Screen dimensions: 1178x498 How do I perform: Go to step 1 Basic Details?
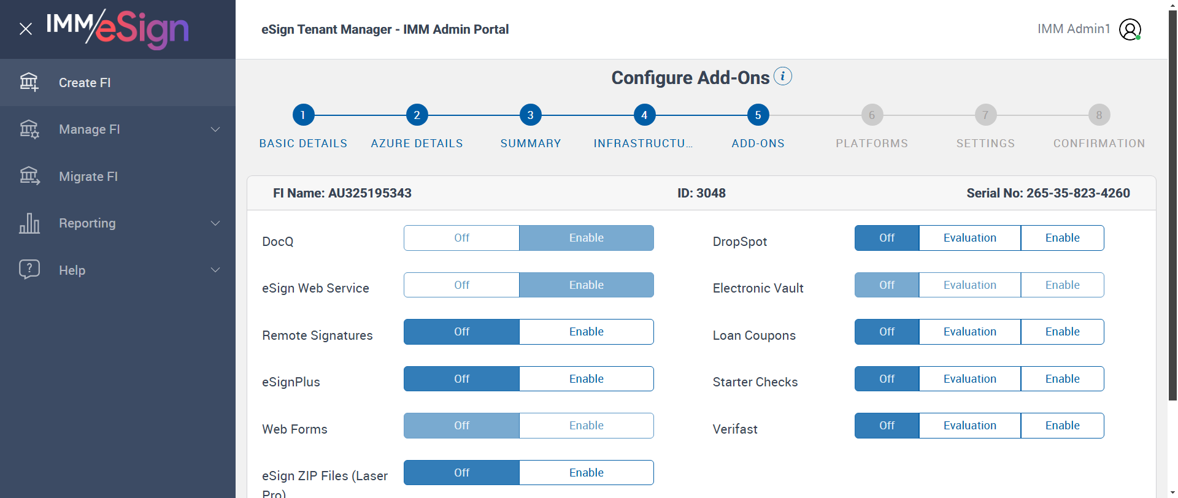click(303, 115)
